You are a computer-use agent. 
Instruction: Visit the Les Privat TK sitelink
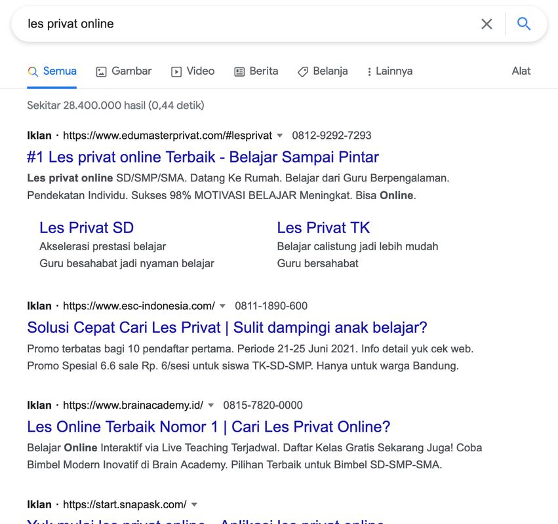(323, 228)
